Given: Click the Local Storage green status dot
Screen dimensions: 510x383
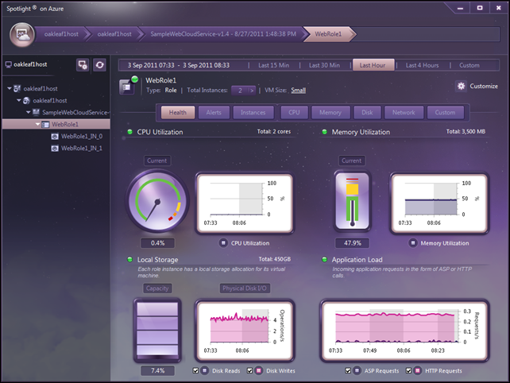Looking at the screenshot, I should tap(130, 259).
